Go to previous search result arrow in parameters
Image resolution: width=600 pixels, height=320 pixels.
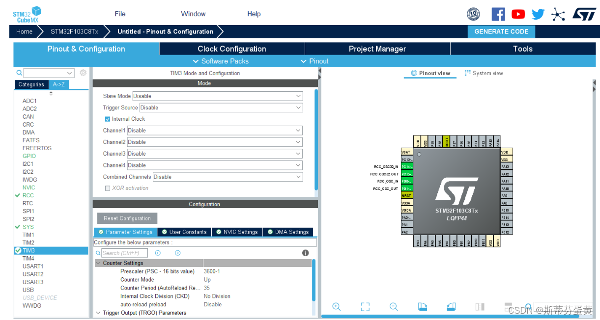[x=158, y=253]
